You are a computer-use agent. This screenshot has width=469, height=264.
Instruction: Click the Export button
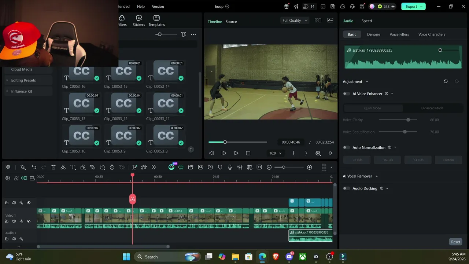pyautogui.click(x=413, y=6)
